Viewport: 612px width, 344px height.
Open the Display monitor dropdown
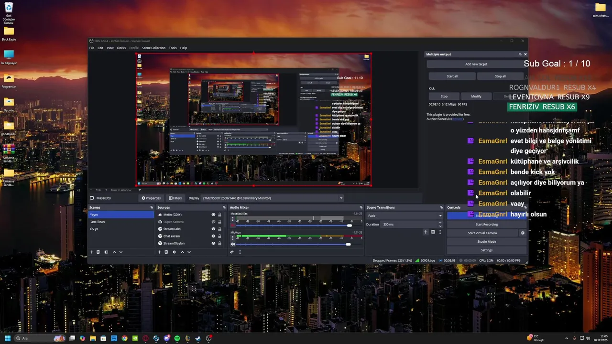coord(272,198)
